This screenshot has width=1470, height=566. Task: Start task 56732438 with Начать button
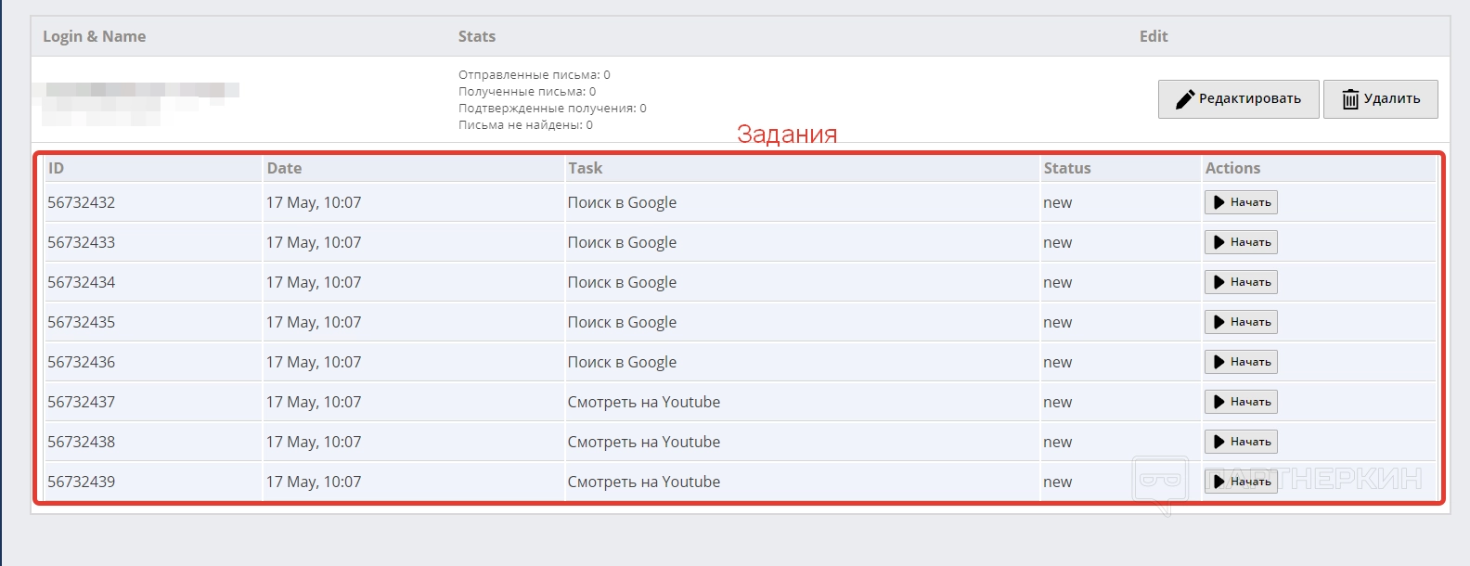pos(1241,442)
